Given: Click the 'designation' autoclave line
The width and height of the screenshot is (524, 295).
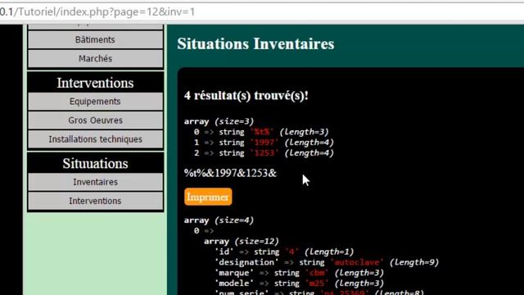Looking at the screenshot, I should click(x=327, y=262).
